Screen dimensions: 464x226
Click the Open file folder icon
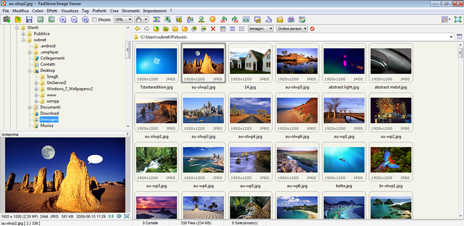[18, 20]
